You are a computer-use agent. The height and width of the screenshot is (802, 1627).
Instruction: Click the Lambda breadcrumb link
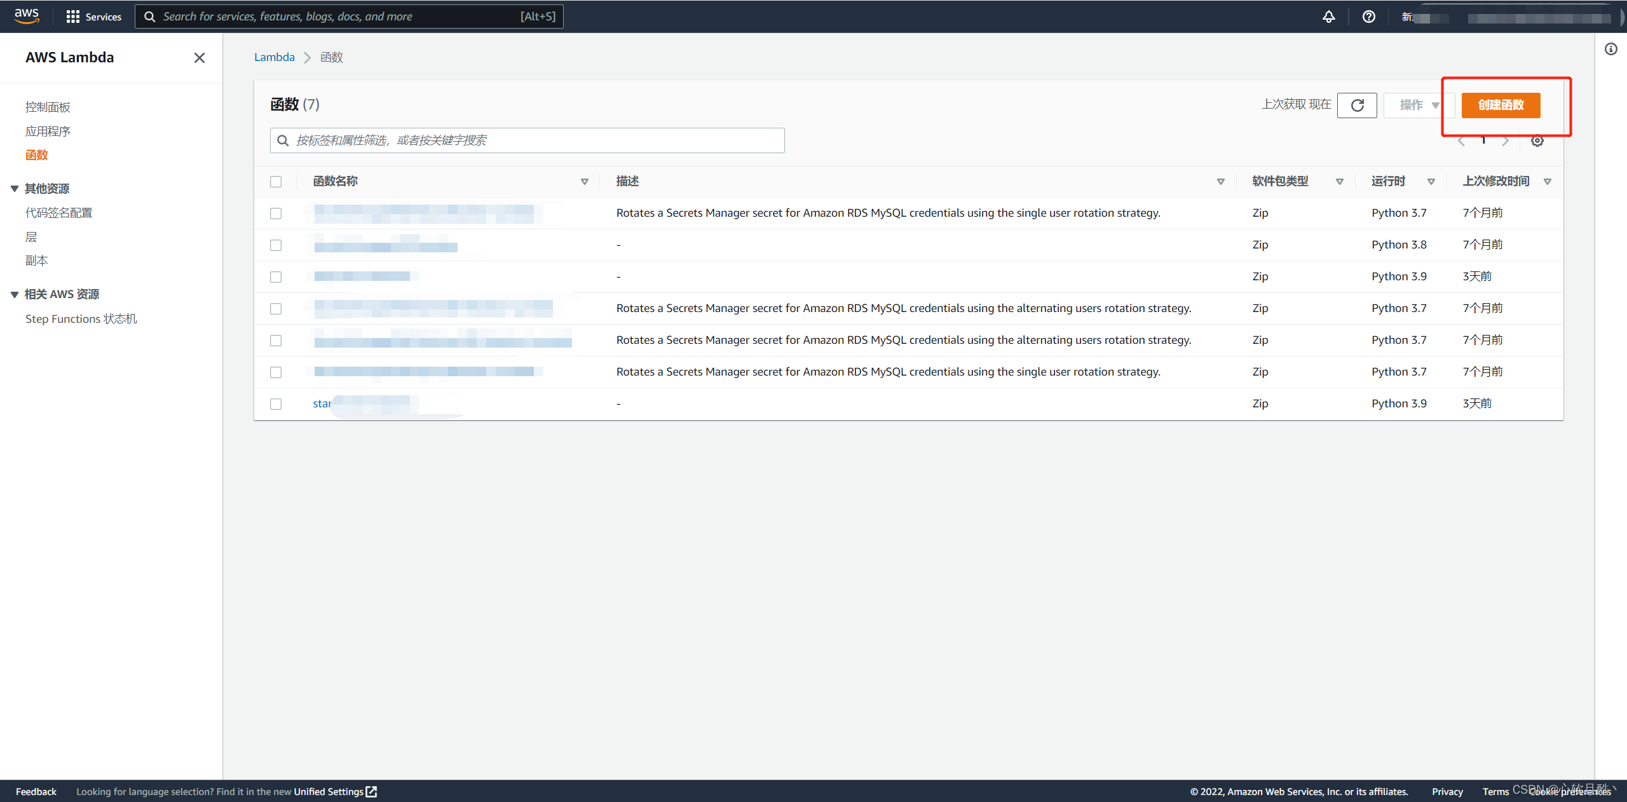point(274,57)
